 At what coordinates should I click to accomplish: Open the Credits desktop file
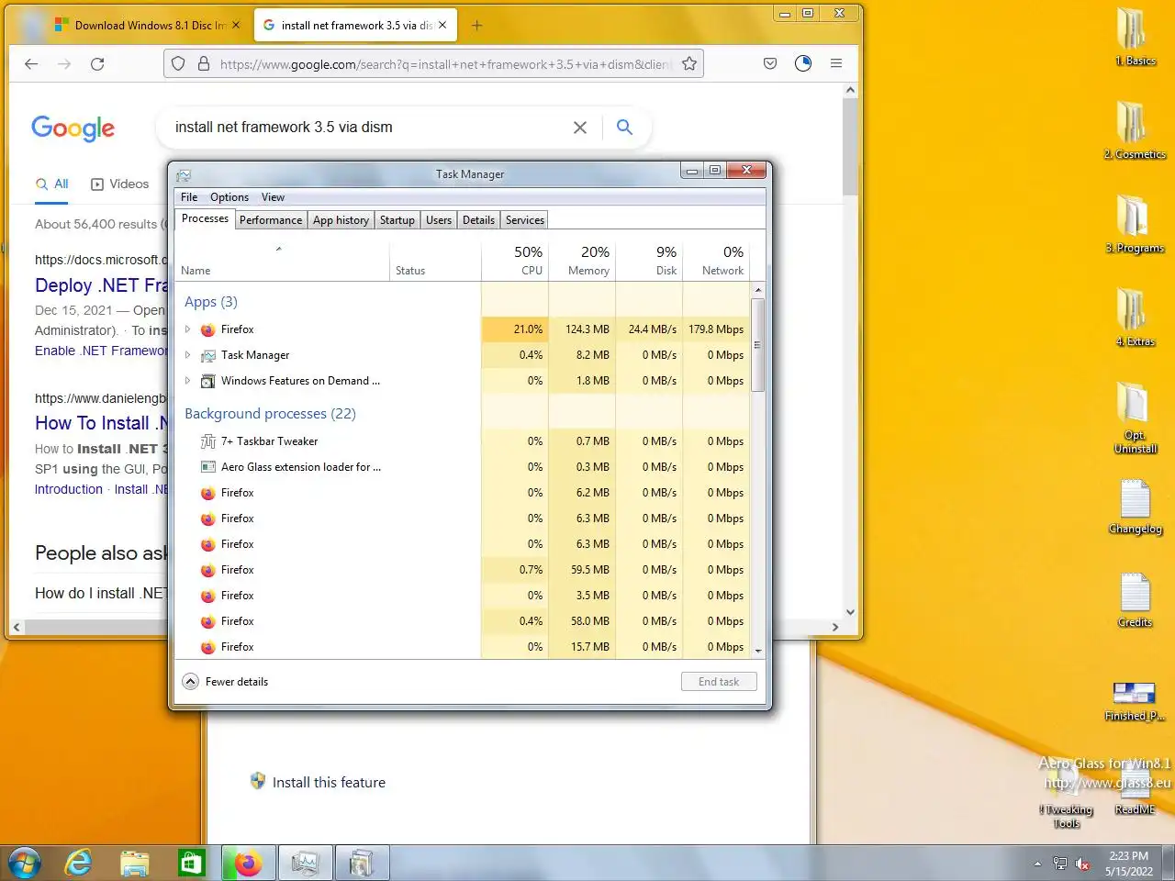tap(1135, 600)
